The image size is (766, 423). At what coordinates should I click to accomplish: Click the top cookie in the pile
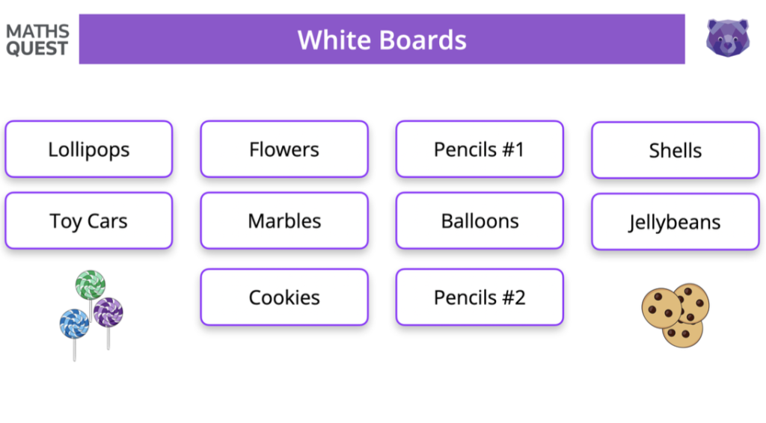click(x=692, y=301)
